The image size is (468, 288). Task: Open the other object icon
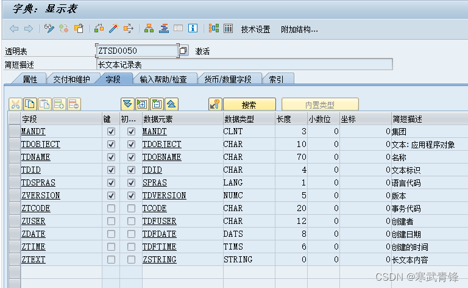click(79, 29)
